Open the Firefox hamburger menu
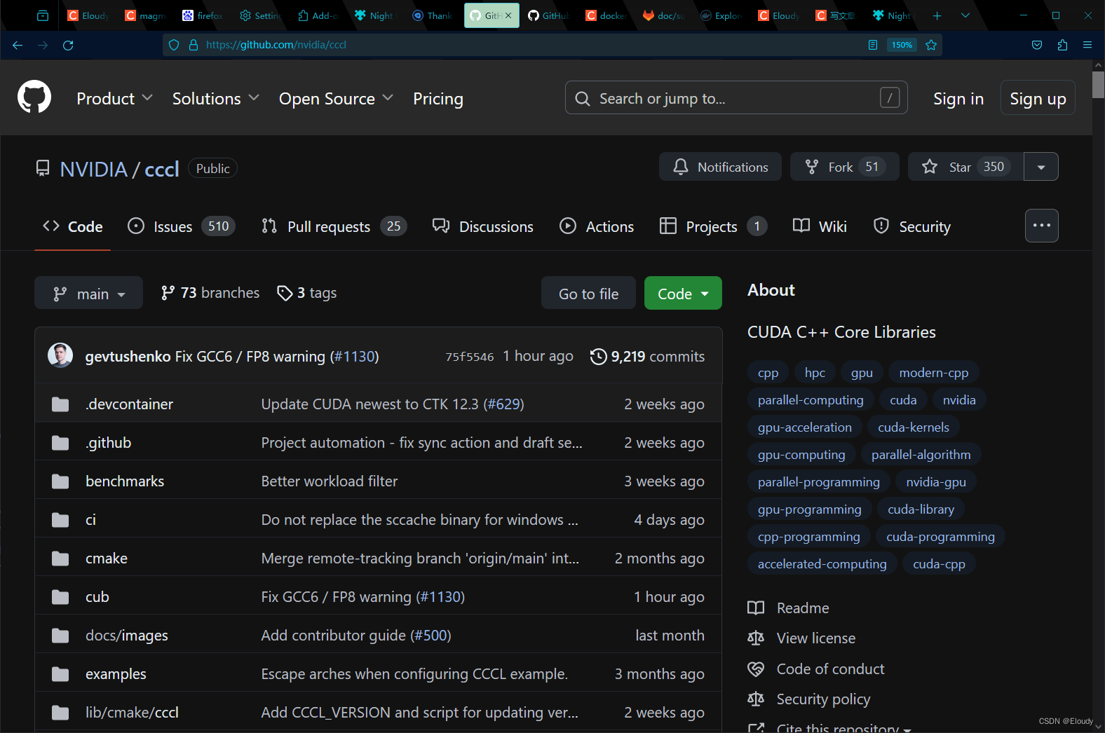Viewport: 1105px width, 733px height. pyautogui.click(x=1087, y=45)
